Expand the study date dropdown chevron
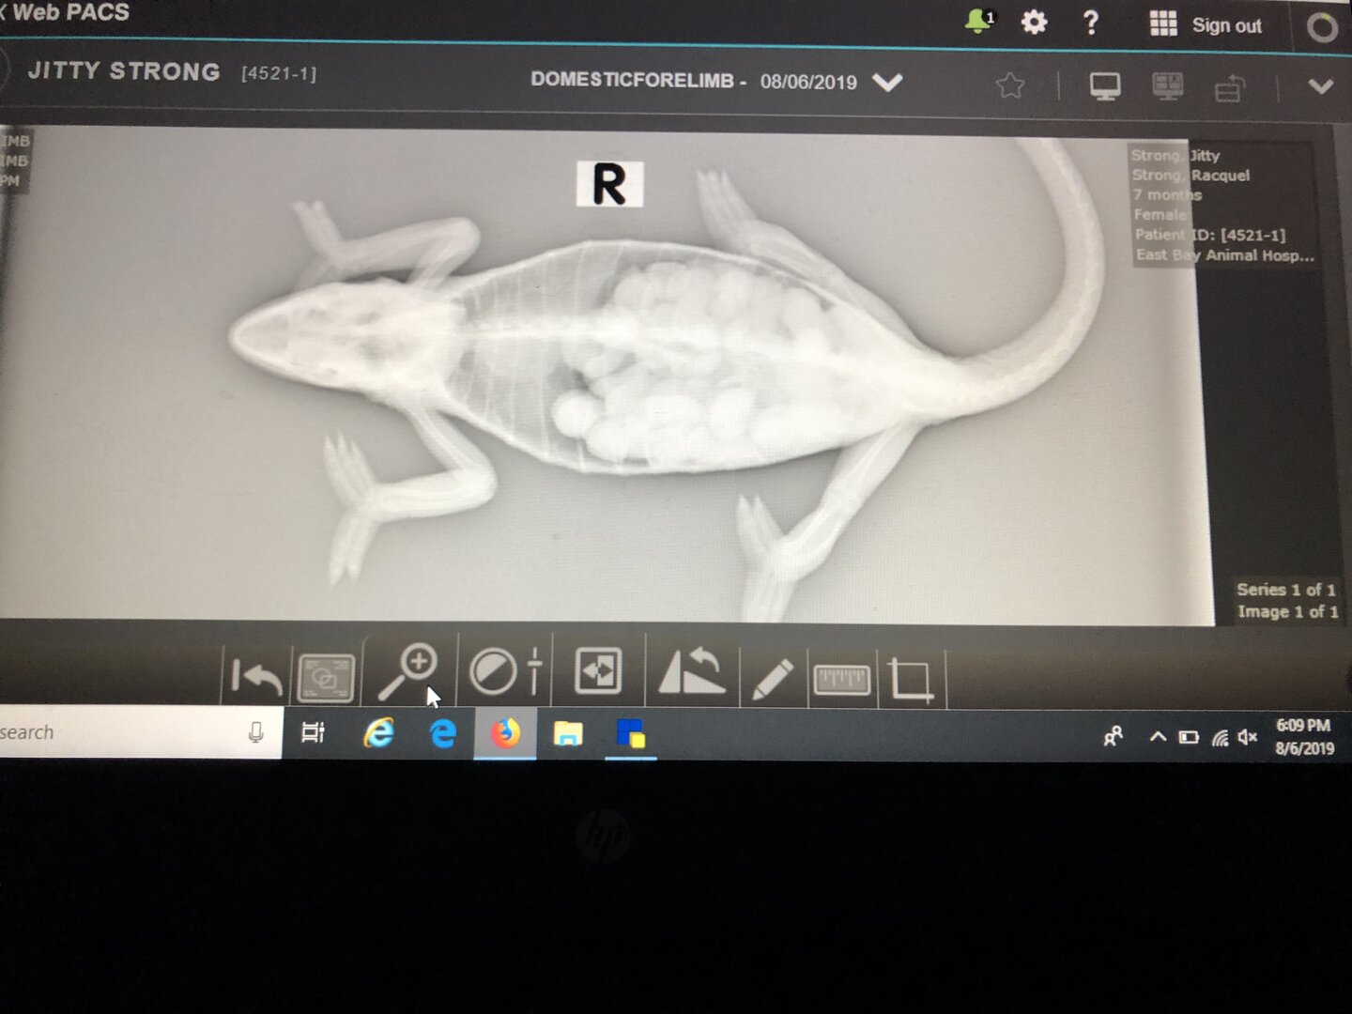1352x1014 pixels. pos(887,83)
